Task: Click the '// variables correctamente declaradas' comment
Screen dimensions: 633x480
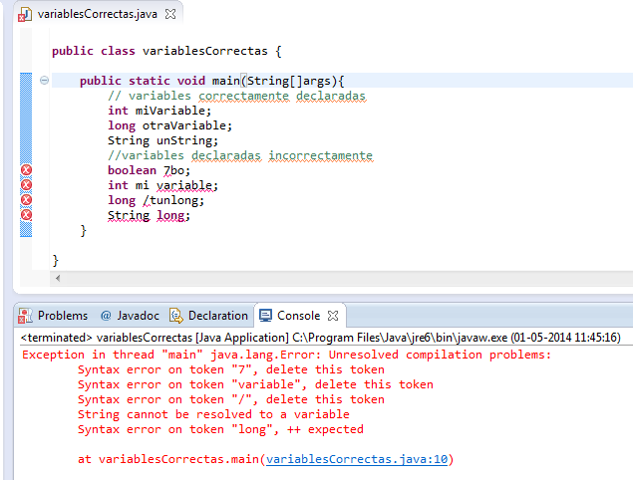Action: point(237,96)
